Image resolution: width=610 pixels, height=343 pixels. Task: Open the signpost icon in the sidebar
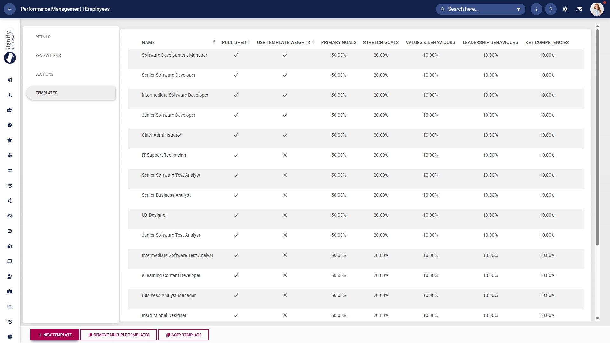(x=10, y=171)
